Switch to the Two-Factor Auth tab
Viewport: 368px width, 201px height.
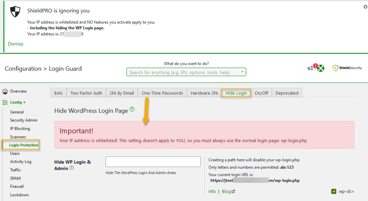coord(86,93)
